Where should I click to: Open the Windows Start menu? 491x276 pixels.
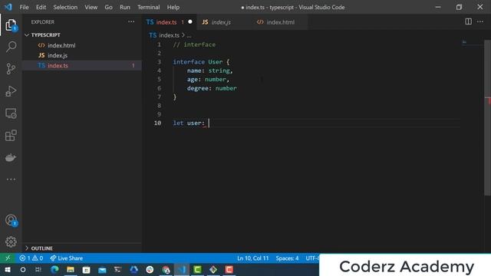click(7, 269)
